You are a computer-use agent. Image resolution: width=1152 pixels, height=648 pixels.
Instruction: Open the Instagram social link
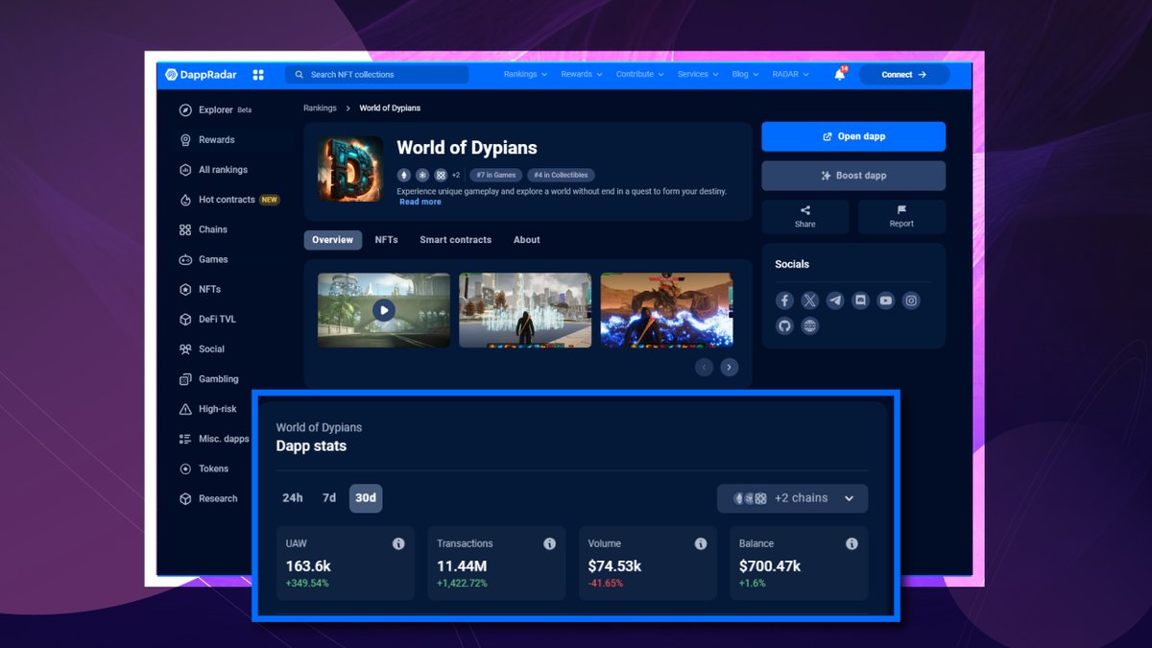coord(910,300)
